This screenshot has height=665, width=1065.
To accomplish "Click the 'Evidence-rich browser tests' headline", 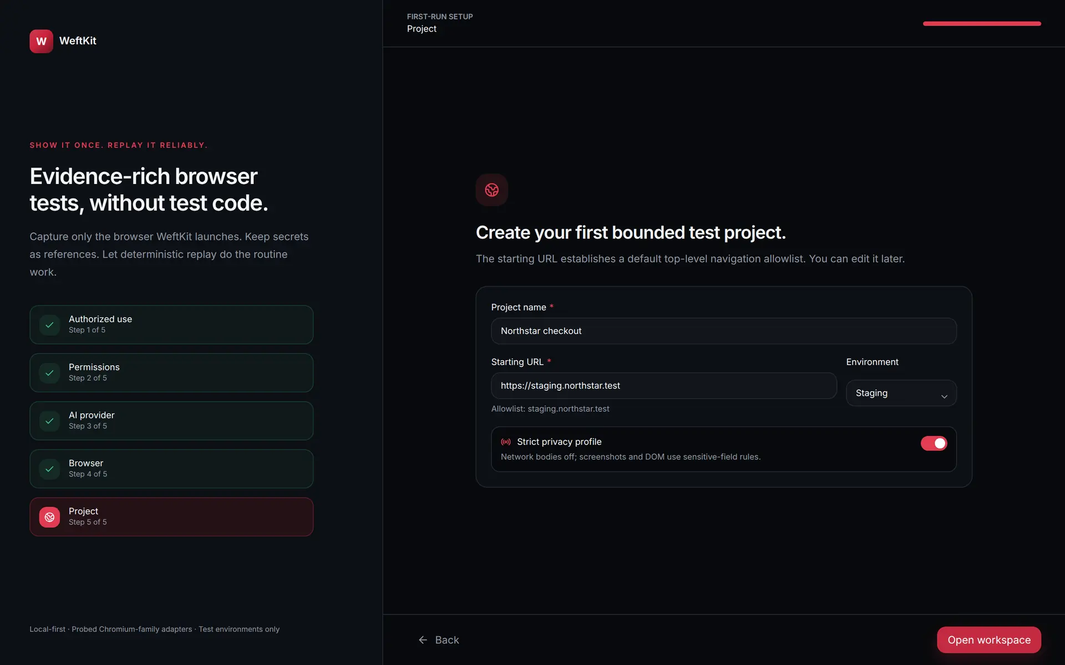I will tap(149, 190).
